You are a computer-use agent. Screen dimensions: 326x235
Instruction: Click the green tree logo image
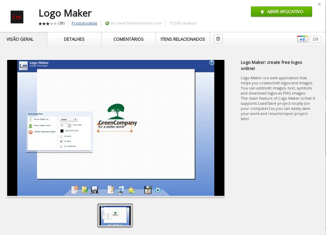click(116, 111)
